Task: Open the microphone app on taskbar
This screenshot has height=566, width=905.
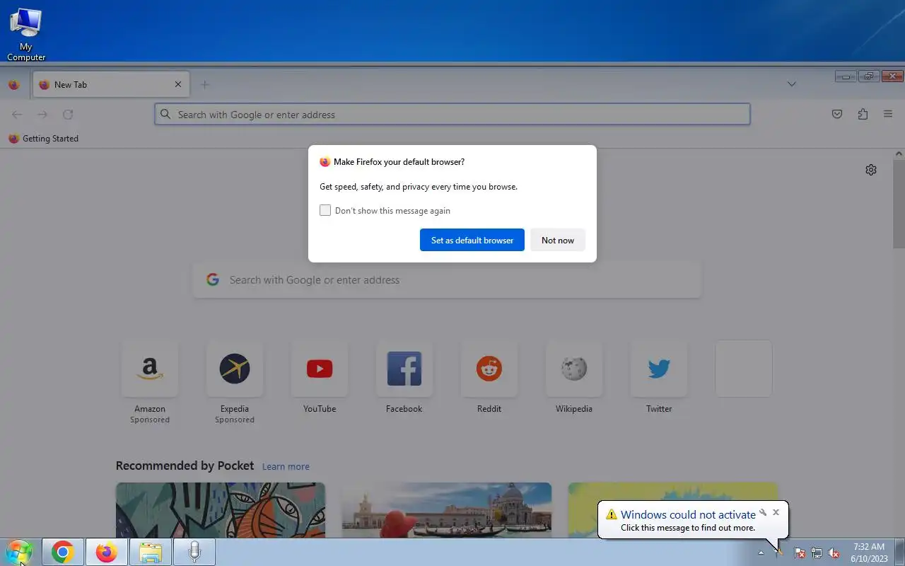Action: tap(194, 553)
